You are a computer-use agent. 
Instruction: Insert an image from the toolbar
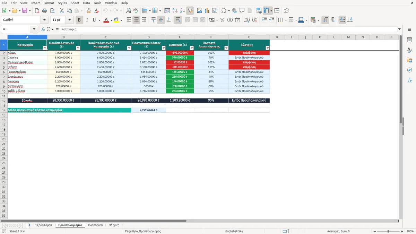tap(199, 11)
